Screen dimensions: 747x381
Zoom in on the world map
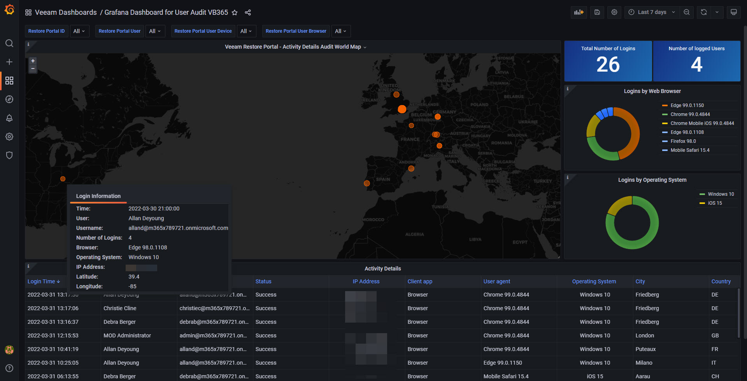(x=33, y=61)
